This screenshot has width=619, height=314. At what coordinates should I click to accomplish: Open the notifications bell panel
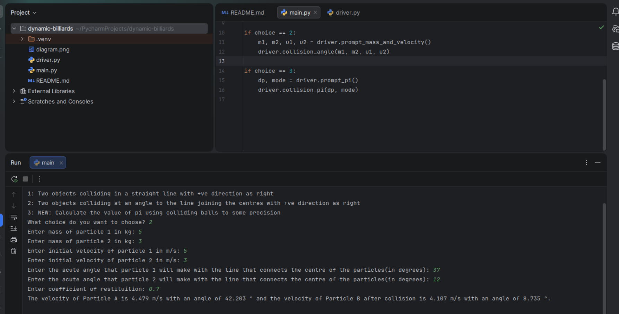[x=615, y=12]
